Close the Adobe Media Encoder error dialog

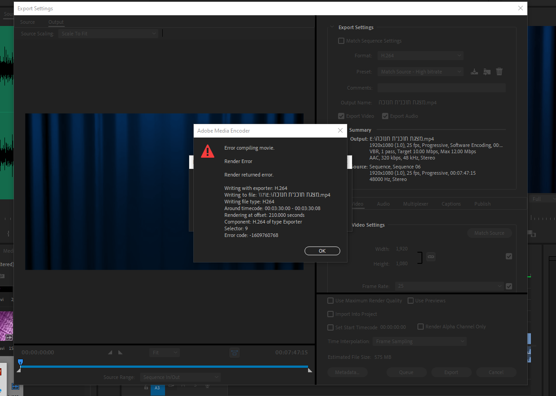point(340,130)
